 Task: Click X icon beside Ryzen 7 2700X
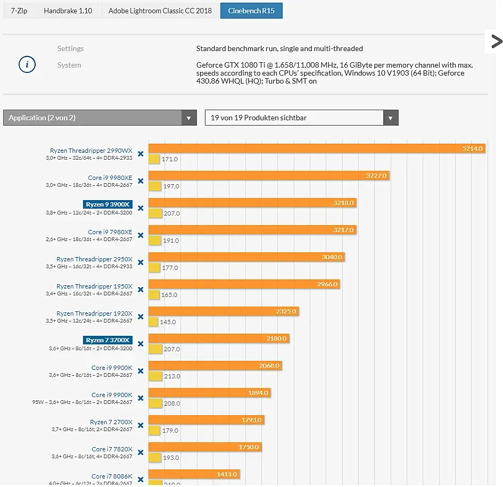141,425
